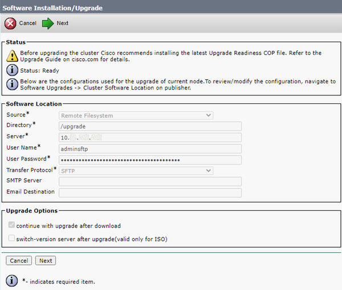Click the Server IP address field
This screenshot has width=342, height=290.
point(150,138)
